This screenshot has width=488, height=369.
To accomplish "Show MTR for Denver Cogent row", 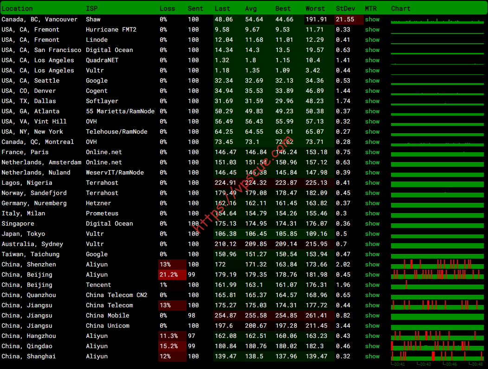I will (x=372, y=91).
